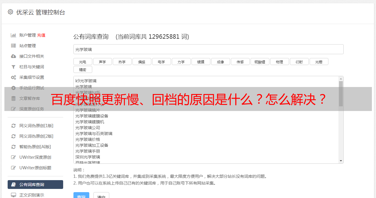The width and height of the screenshot is (376, 198).
Task: Click the refresh icon for 同义词伪原创[1版]
Action: (13, 126)
